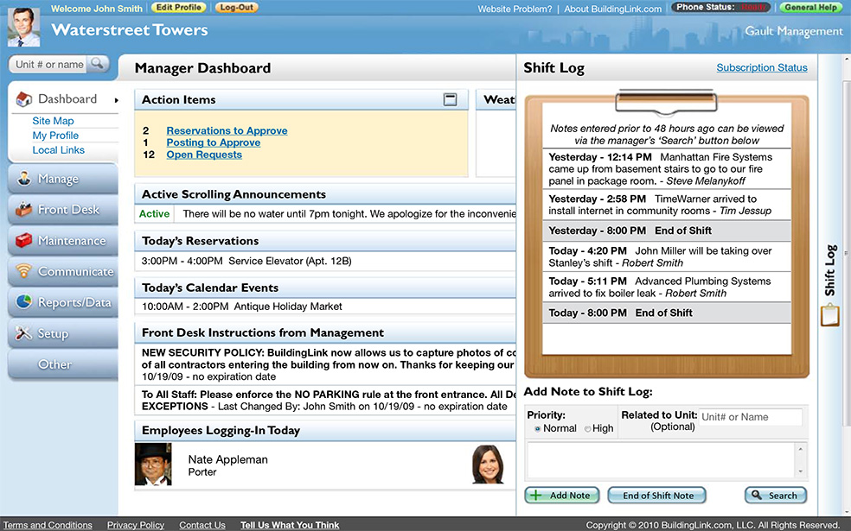Click the green plus icon on Add Note
The image size is (851, 531).
pyautogui.click(x=535, y=496)
